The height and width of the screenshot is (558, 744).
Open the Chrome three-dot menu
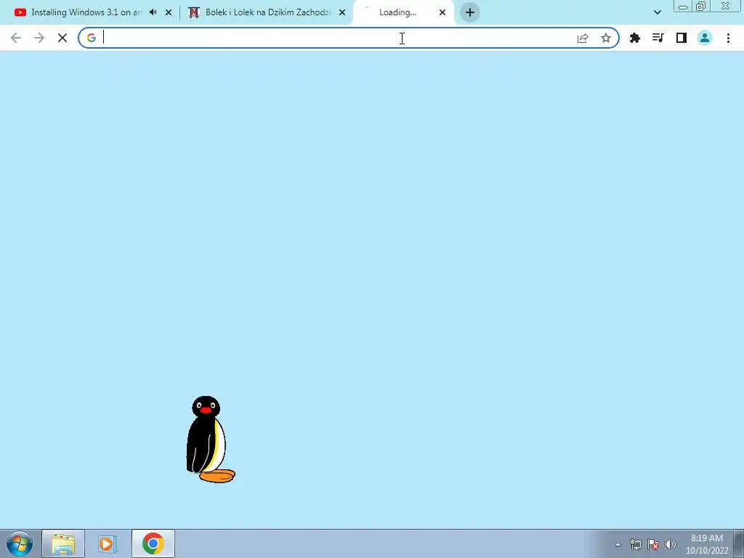tap(728, 38)
